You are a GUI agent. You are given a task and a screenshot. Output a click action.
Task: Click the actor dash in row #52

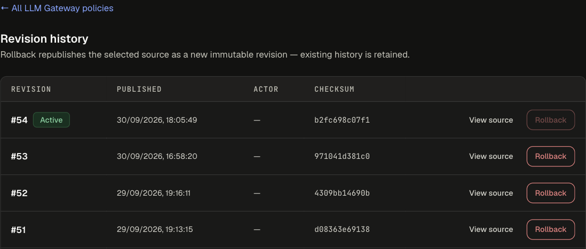click(x=257, y=193)
